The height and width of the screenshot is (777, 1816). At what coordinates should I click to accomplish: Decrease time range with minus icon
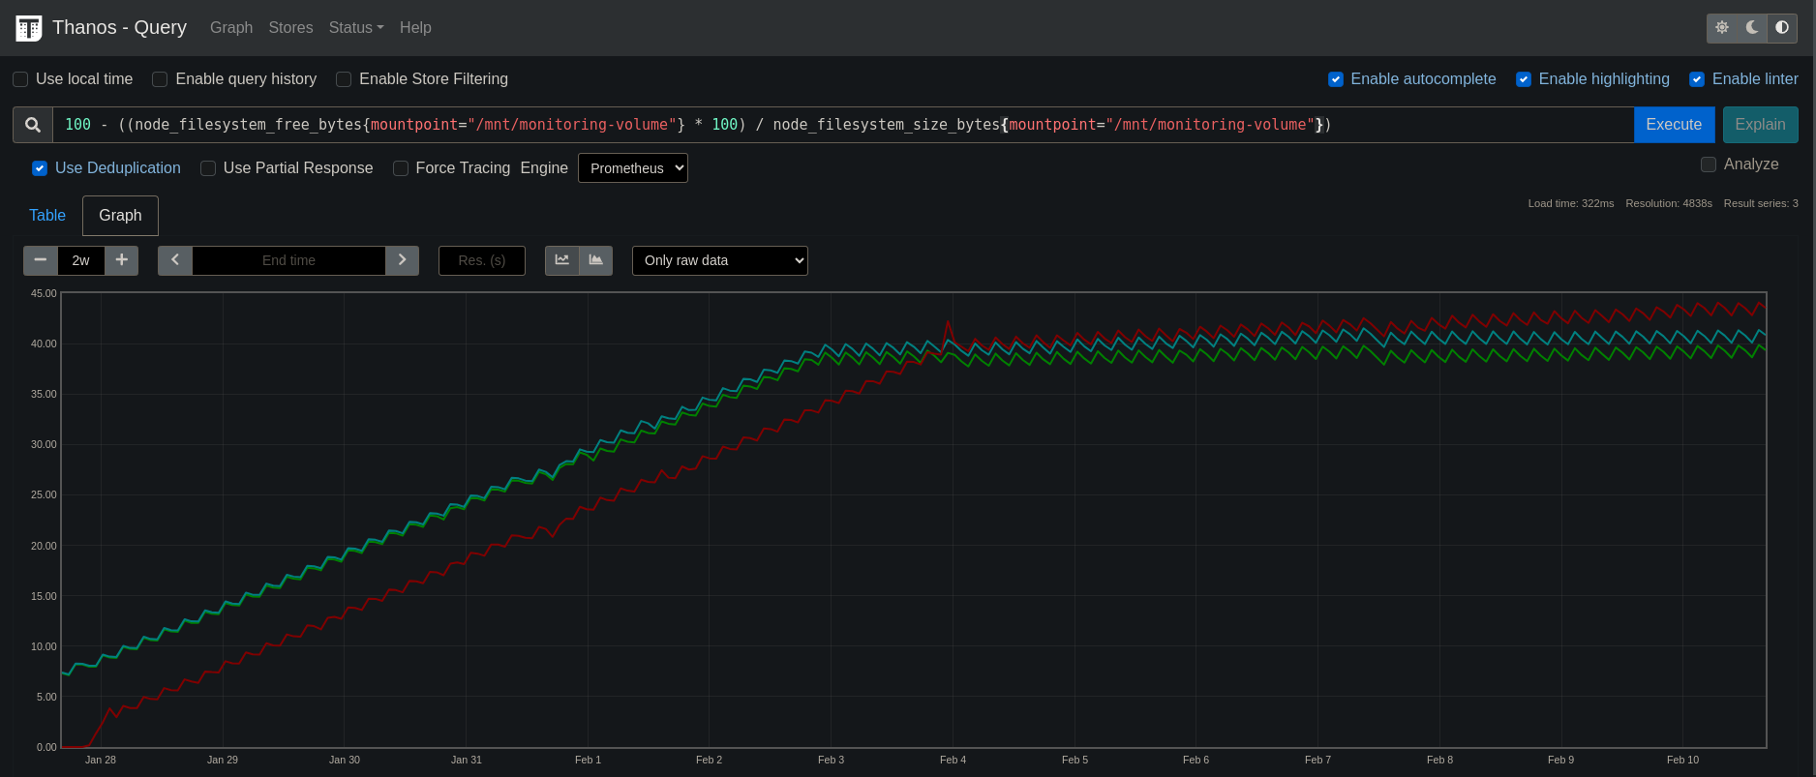coord(41,260)
